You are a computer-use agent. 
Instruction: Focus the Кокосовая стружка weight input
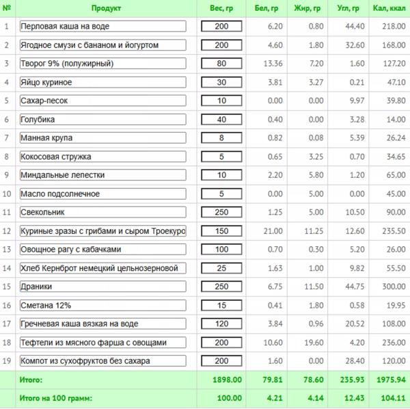tap(221, 157)
